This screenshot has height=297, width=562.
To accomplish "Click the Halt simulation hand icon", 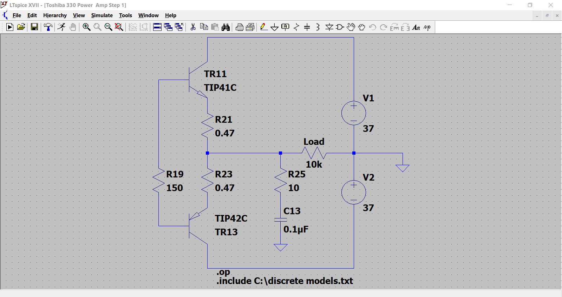I will click(73, 27).
